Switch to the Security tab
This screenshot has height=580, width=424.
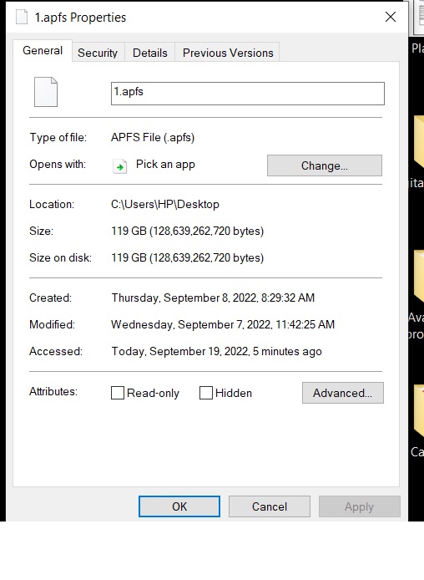(98, 53)
